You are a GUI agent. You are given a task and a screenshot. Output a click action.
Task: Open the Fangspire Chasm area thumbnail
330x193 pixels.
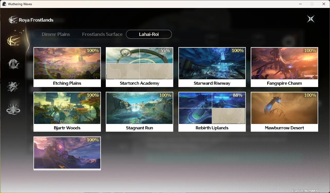click(284, 63)
